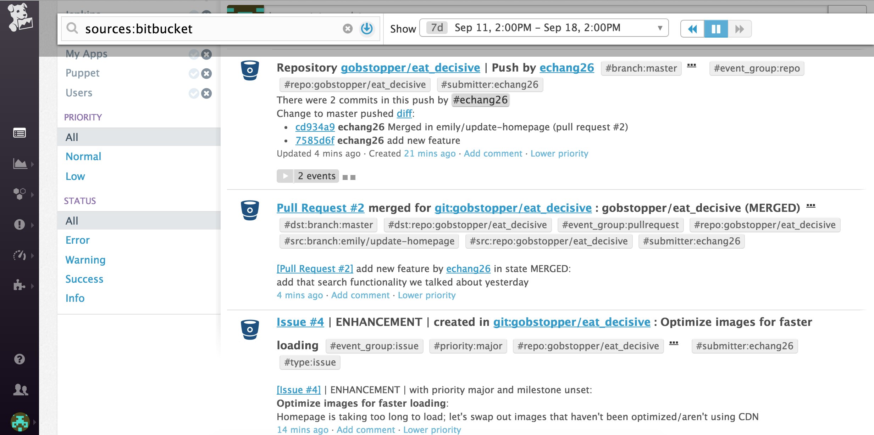Filter status by Warning
The height and width of the screenshot is (435, 874).
coord(85,260)
